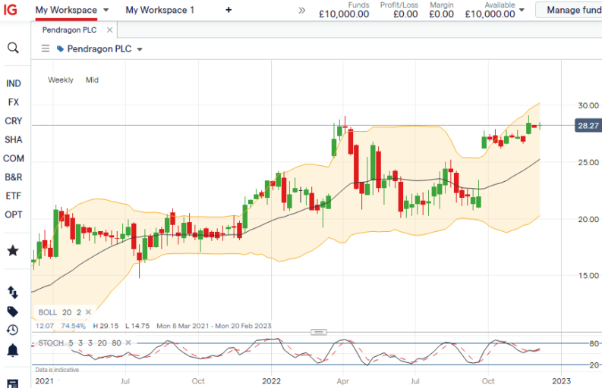This screenshot has width=602, height=388.
Task: Expand the Available funds dropdown arrow
Action: [x=522, y=10]
